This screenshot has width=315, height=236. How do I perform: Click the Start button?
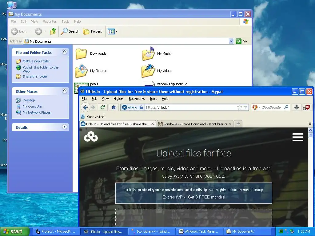click(x=14, y=231)
